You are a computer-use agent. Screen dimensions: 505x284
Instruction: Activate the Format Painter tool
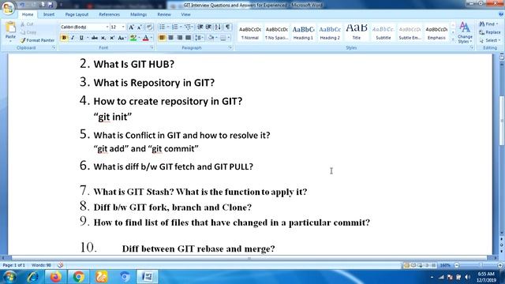point(37,40)
